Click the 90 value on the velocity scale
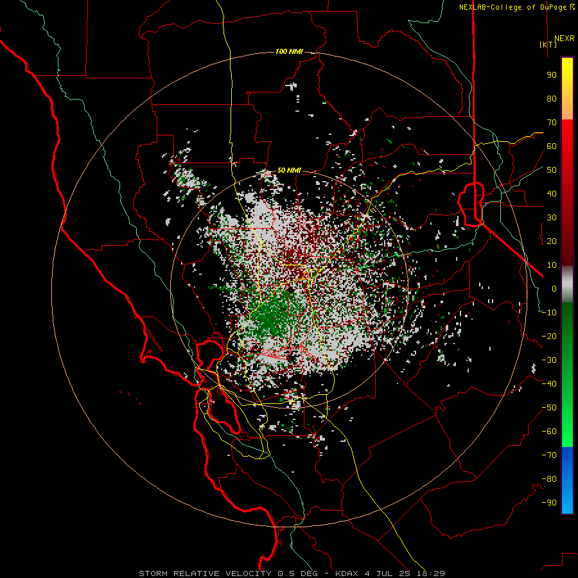Viewport: 578px width, 578px height. click(552, 75)
